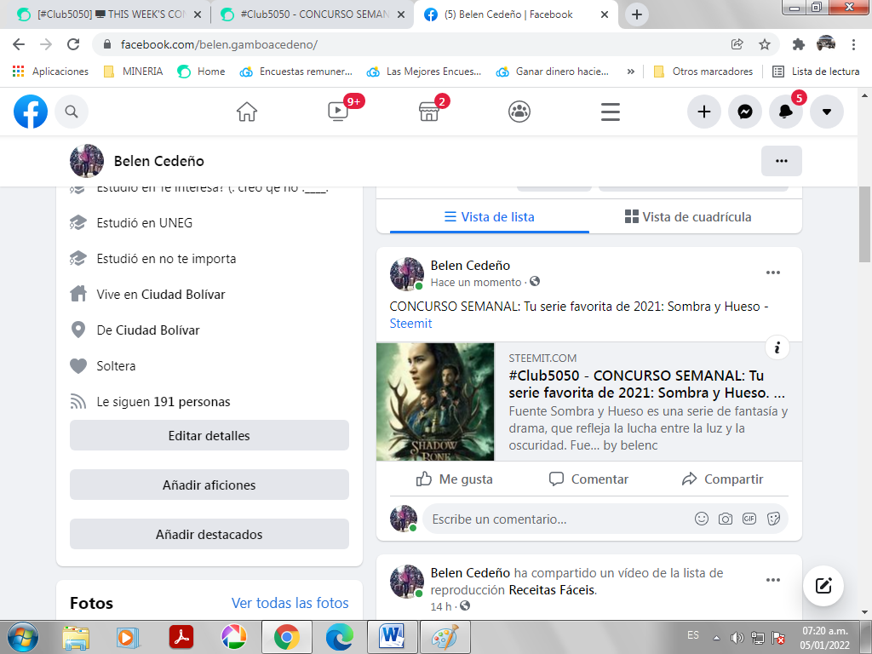This screenshot has height=654, width=872.
Task: Go to the Facebook Home feed icon
Action: [x=247, y=112]
